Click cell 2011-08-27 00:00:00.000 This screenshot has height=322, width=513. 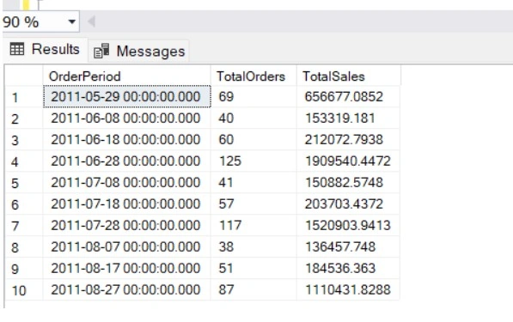pyautogui.click(x=126, y=290)
